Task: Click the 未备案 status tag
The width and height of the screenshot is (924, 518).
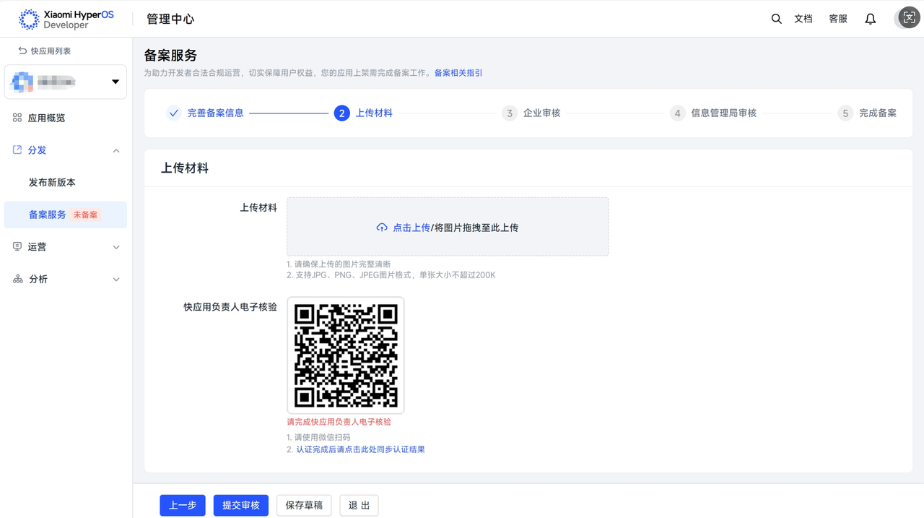Action: coord(85,215)
